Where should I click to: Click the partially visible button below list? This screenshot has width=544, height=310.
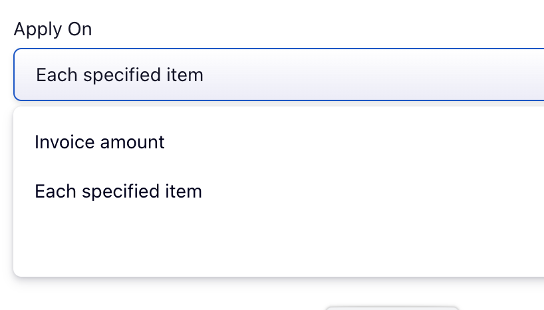392,307
